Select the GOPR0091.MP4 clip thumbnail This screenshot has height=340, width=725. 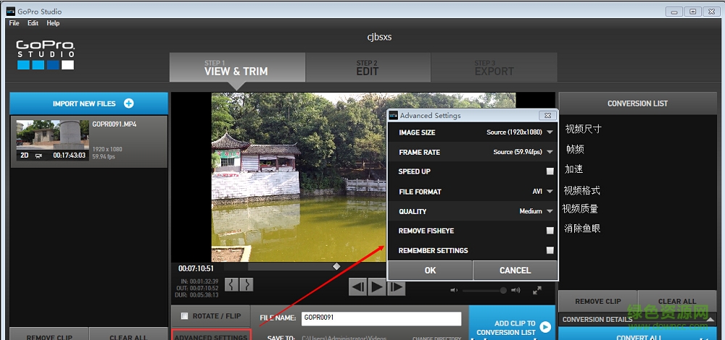tap(53, 140)
